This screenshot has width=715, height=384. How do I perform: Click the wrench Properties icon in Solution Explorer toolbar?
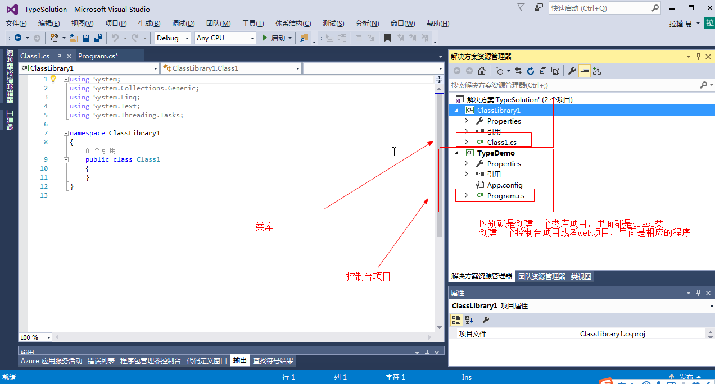(x=572, y=71)
